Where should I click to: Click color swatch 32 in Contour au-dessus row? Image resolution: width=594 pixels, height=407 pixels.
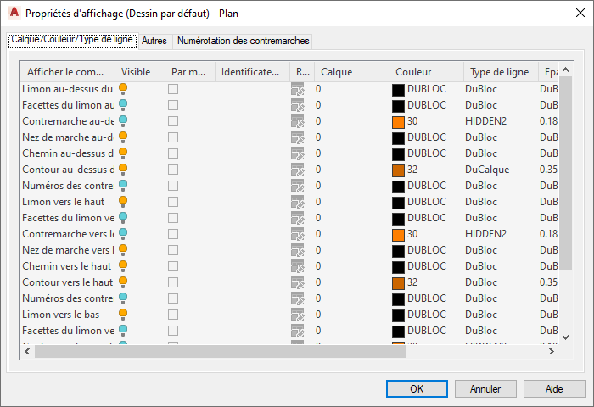click(398, 170)
